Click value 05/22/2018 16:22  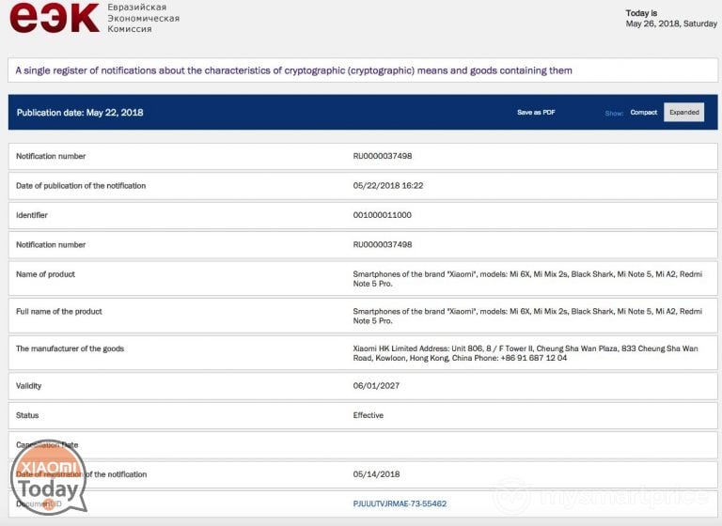point(388,186)
